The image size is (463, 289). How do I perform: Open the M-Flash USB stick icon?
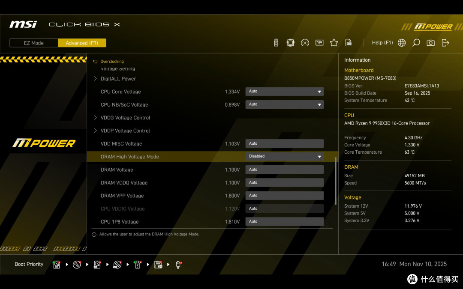(x=276, y=43)
